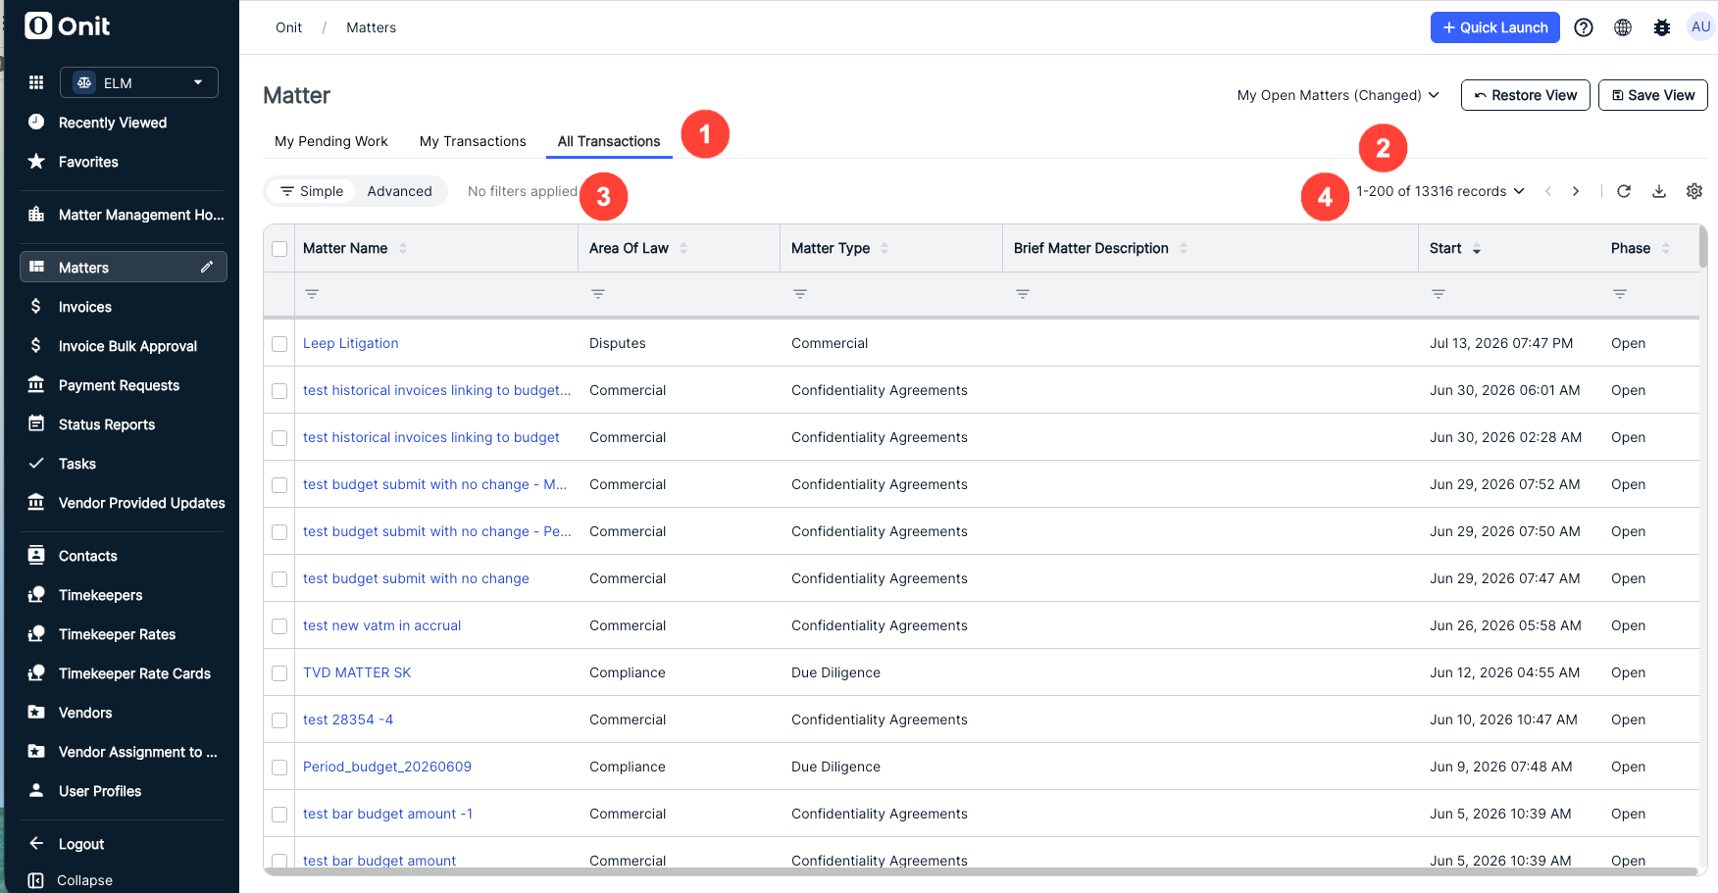Open the Phase column filter icon
Viewport: 1718px width, 893px height.
1620,294
